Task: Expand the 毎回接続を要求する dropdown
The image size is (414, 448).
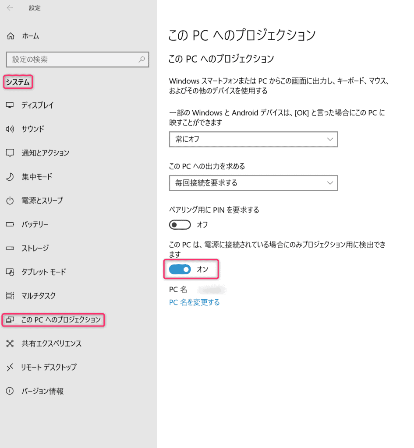Action: [x=253, y=183]
